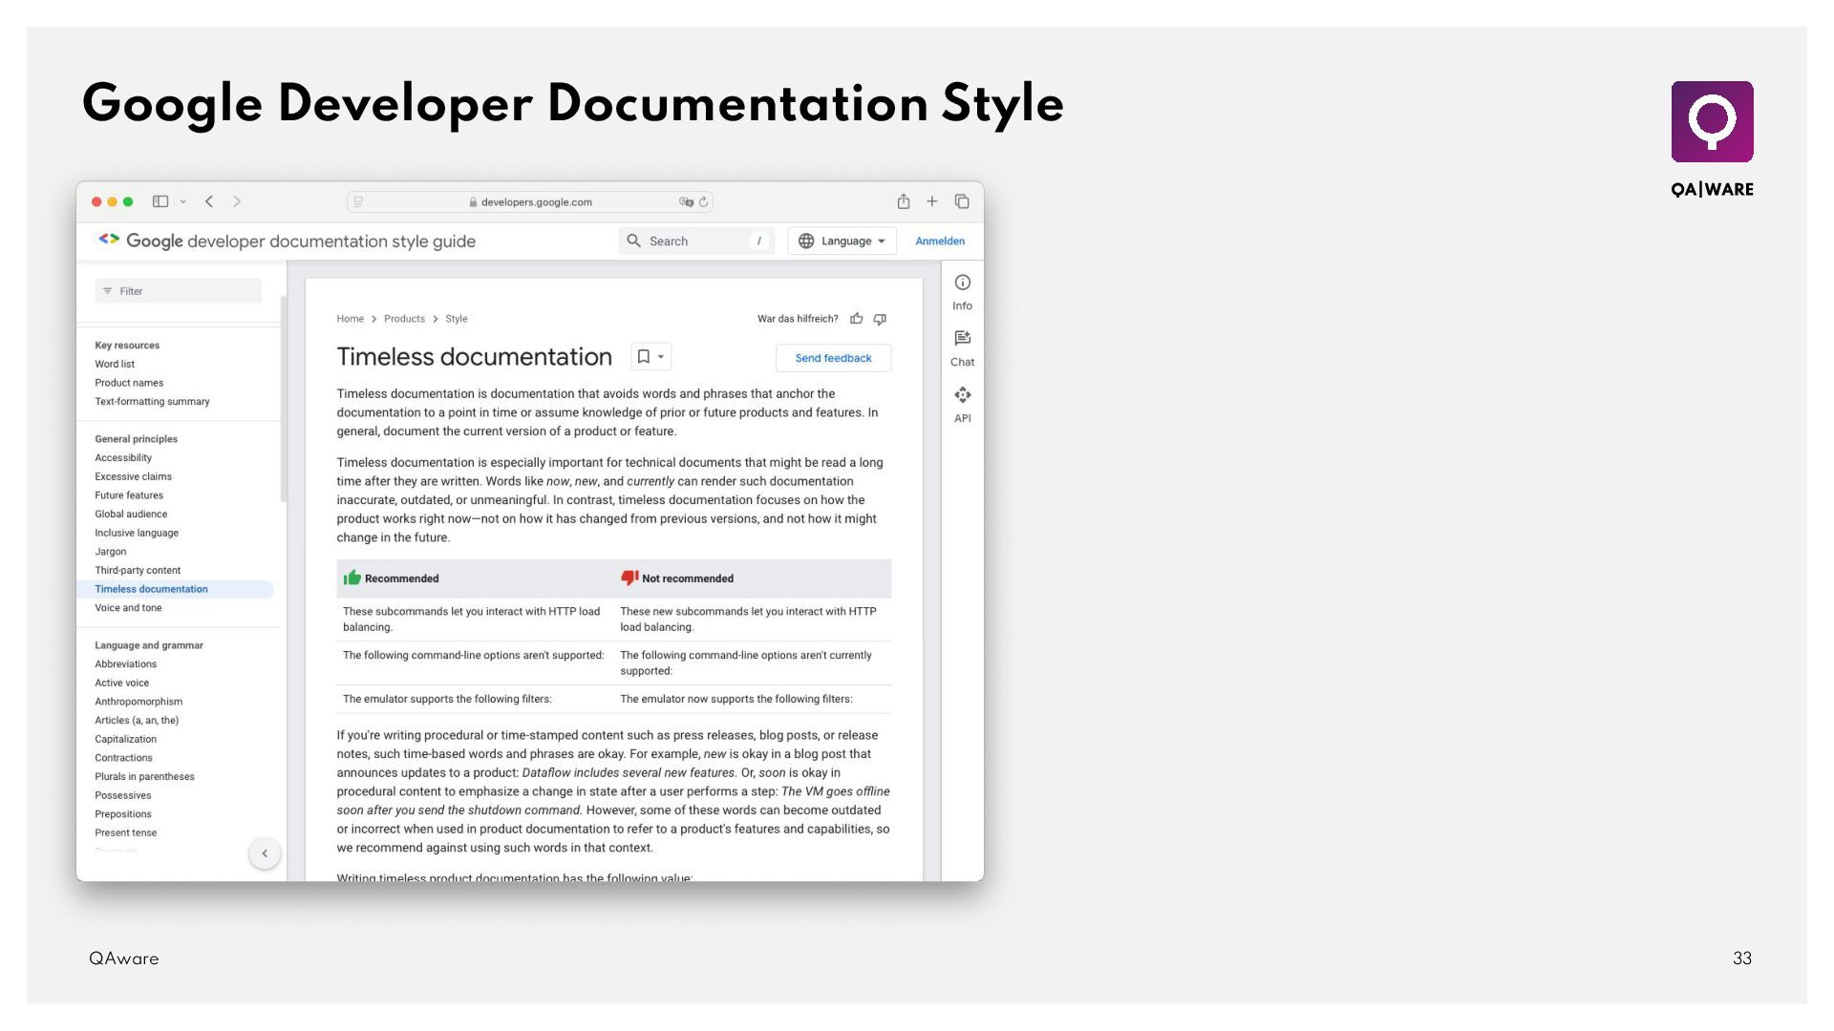Reload the page with the refresh icon
This screenshot has height=1031, width=1834.
(704, 202)
